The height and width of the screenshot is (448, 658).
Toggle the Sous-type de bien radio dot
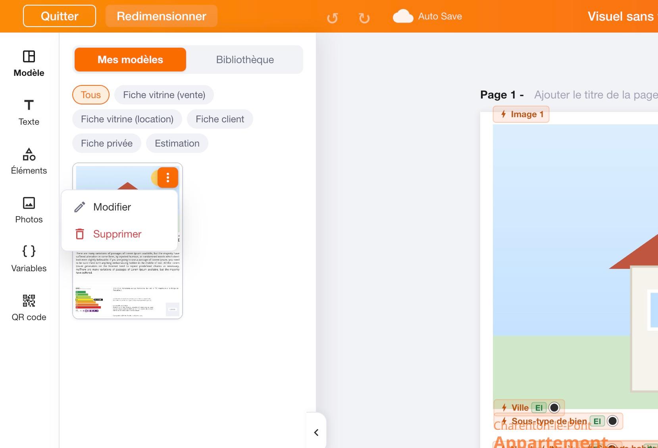613,421
